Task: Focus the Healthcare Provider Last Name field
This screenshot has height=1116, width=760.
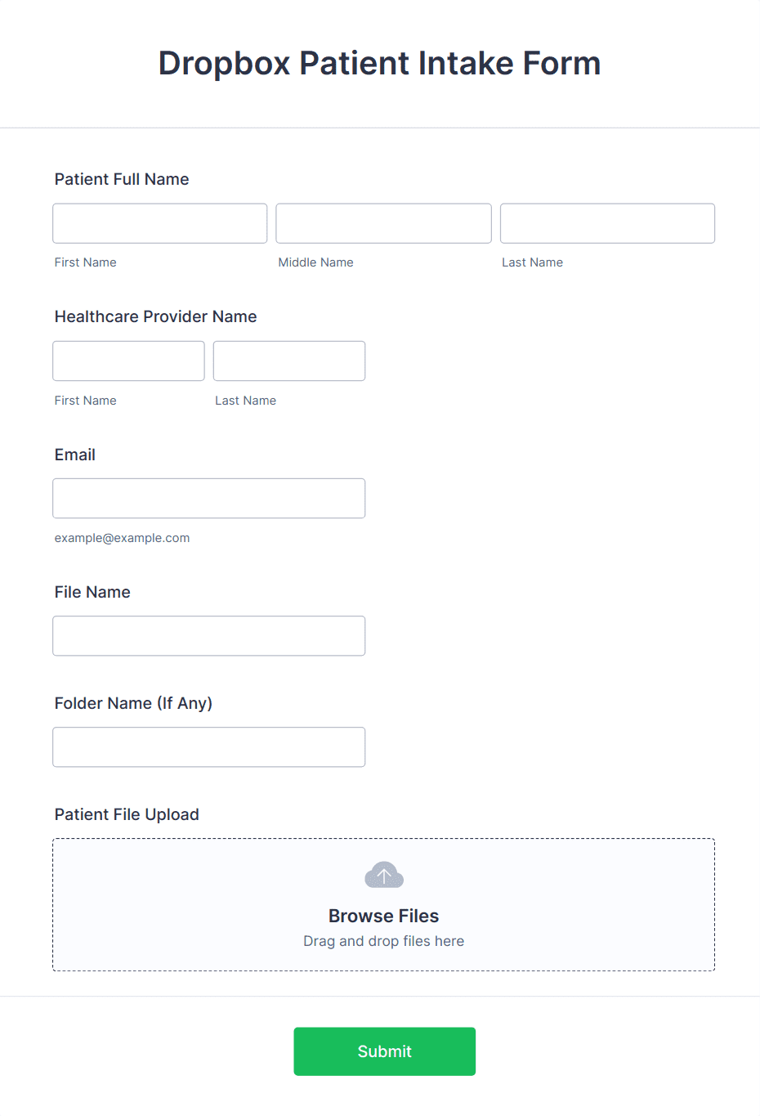Action: pyautogui.click(x=289, y=361)
